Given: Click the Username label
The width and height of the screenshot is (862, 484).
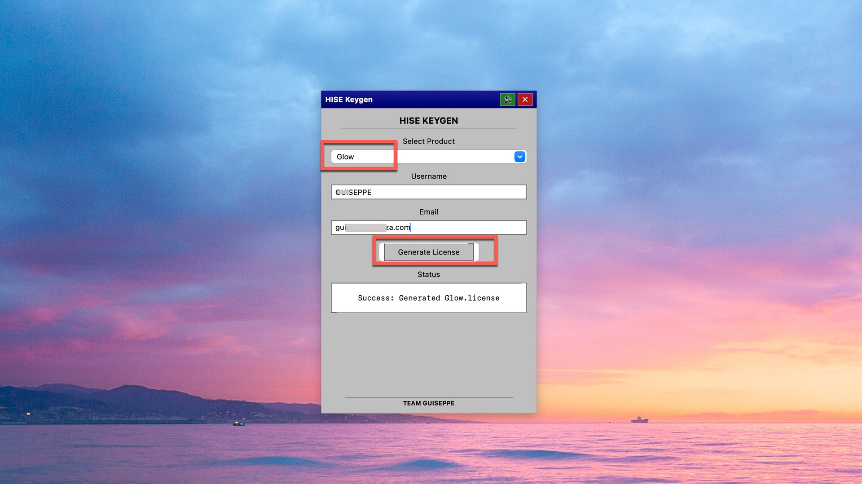Looking at the screenshot, I should [x=428, y=177].
